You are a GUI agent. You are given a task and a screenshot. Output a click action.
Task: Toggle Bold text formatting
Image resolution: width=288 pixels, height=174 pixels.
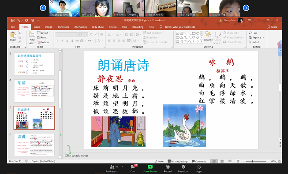click(58, 41)
